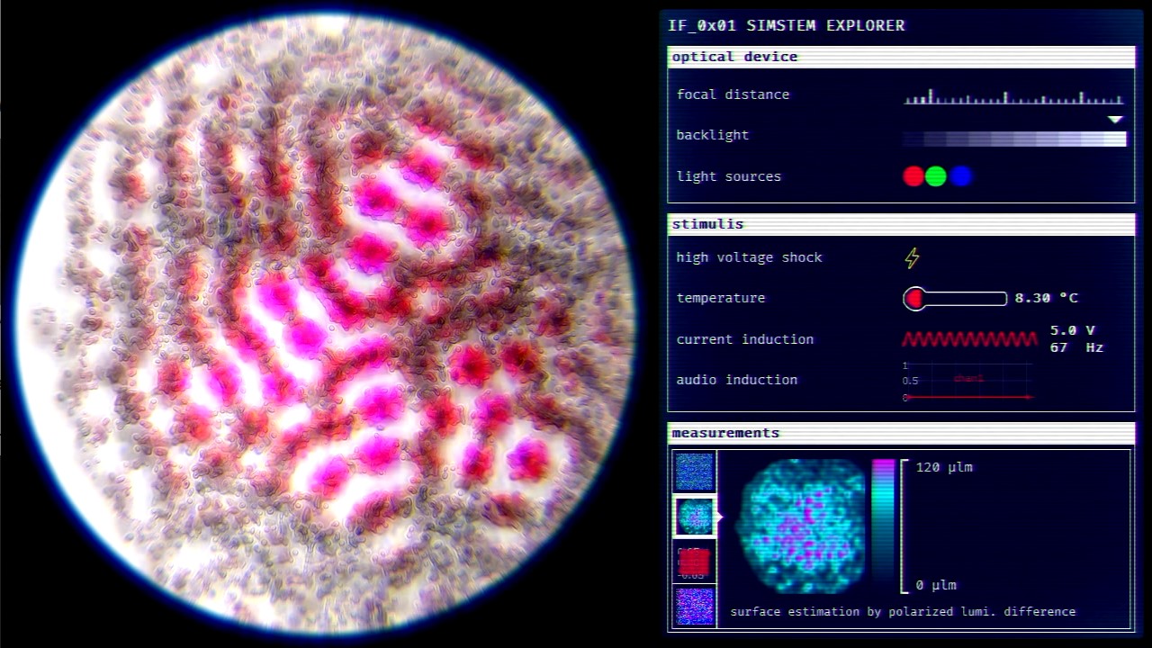
Task: Click the surface estimation height map
Action: click(x=800, y=526)
